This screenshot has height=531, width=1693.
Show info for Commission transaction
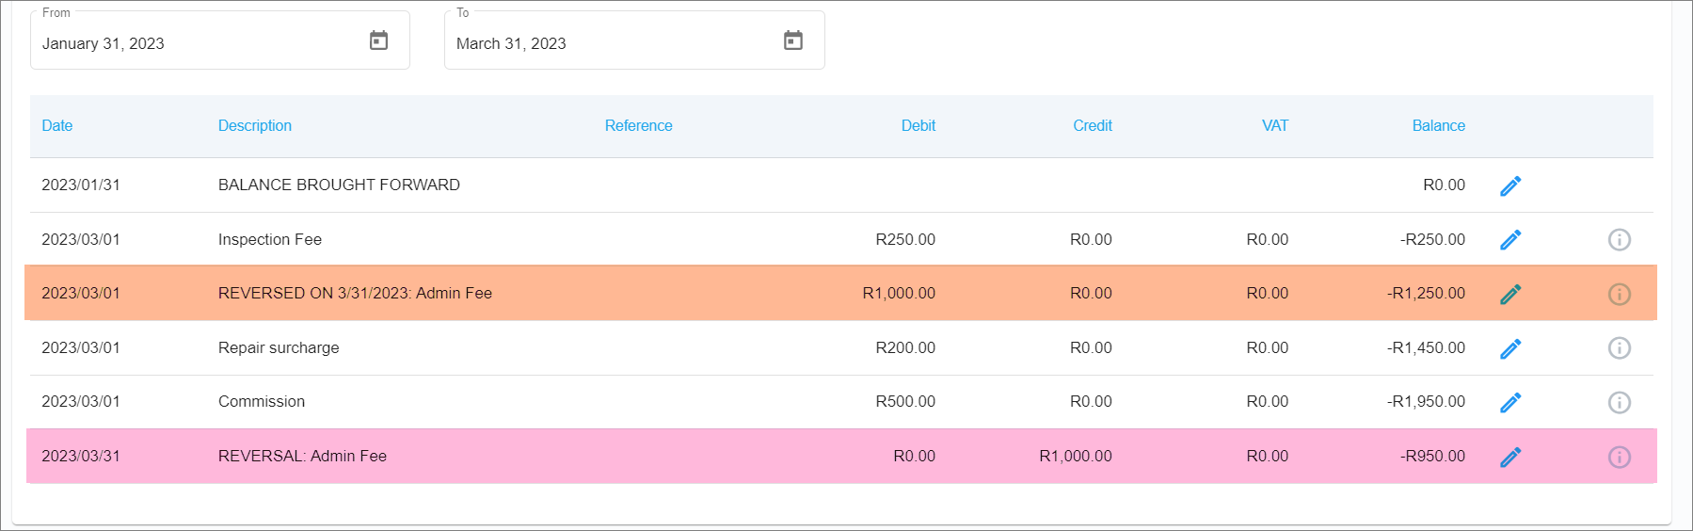pyautogui.click(x=1619, y=403)
